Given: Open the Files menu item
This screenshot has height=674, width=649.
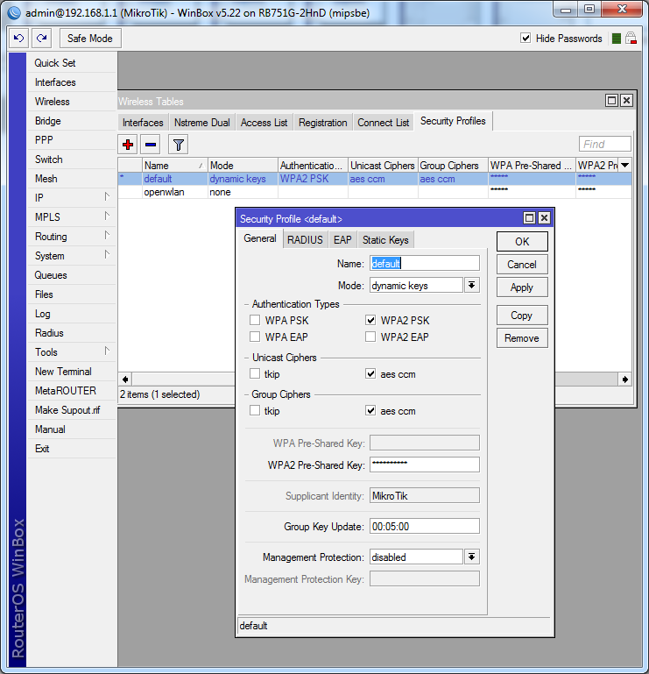Looking at the screenshot, I should coord(72,294).
